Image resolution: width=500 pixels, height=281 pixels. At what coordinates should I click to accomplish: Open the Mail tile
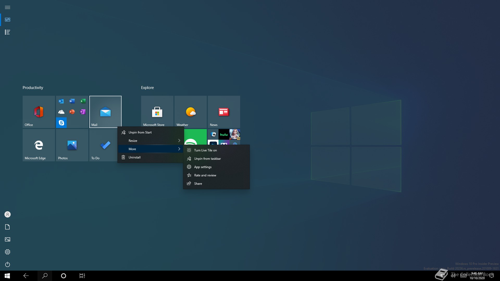coord(105,112)
